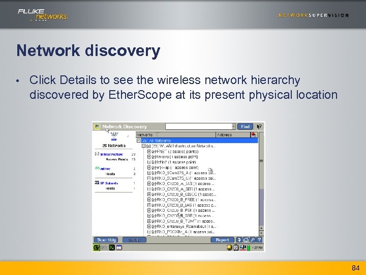Expand the RKO_C1200_A_IAS network node
The image size is (366, 275).
click(149, 184)
